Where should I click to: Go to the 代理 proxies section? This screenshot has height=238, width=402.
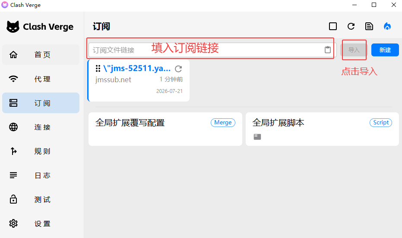pyautogui.click(x=41, y=79)
